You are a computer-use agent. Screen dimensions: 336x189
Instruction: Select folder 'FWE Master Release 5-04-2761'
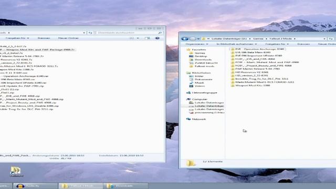coord(257,69)
